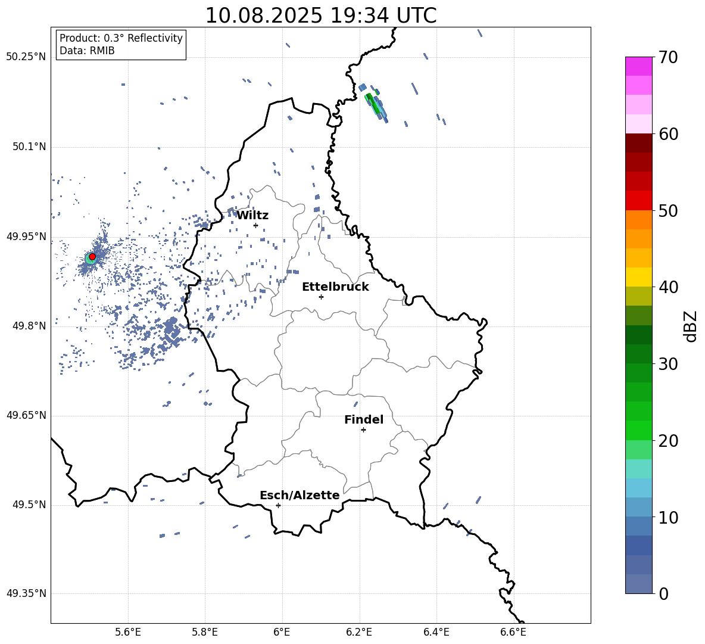Click the 50.1°N latitude label

29,147
